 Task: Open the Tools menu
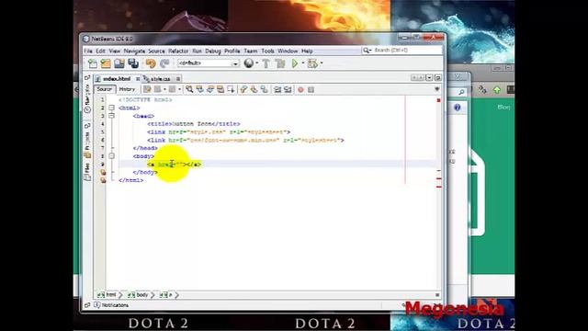coord(267,51)
